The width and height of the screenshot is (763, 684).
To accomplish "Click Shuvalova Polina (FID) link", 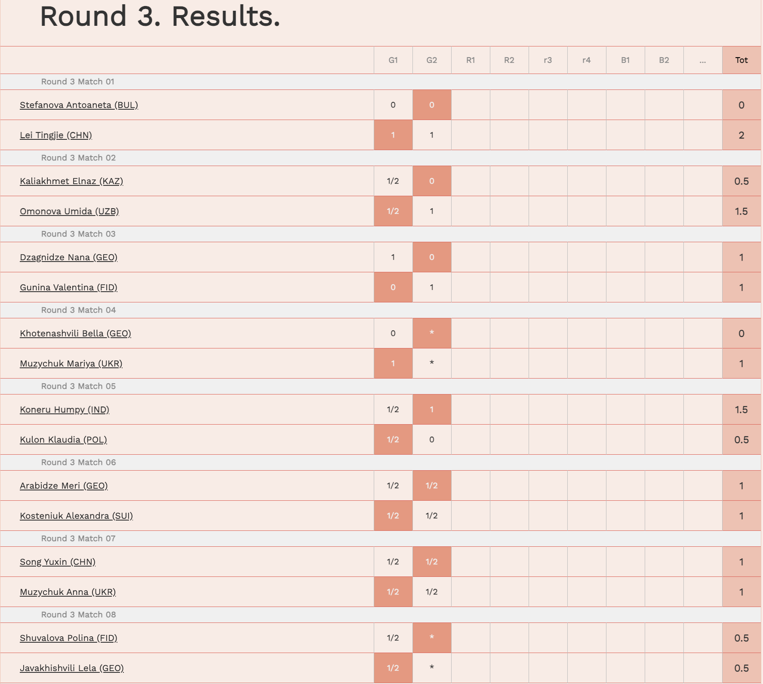I will click(x=68, y=638).
